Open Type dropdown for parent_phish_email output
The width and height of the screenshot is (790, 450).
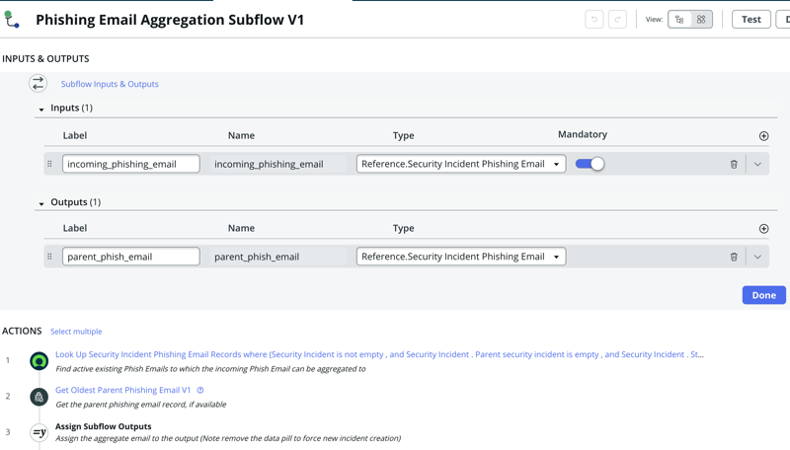tap(461, 257)
